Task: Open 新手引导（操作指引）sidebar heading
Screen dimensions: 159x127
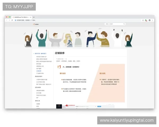Action: 41,53
